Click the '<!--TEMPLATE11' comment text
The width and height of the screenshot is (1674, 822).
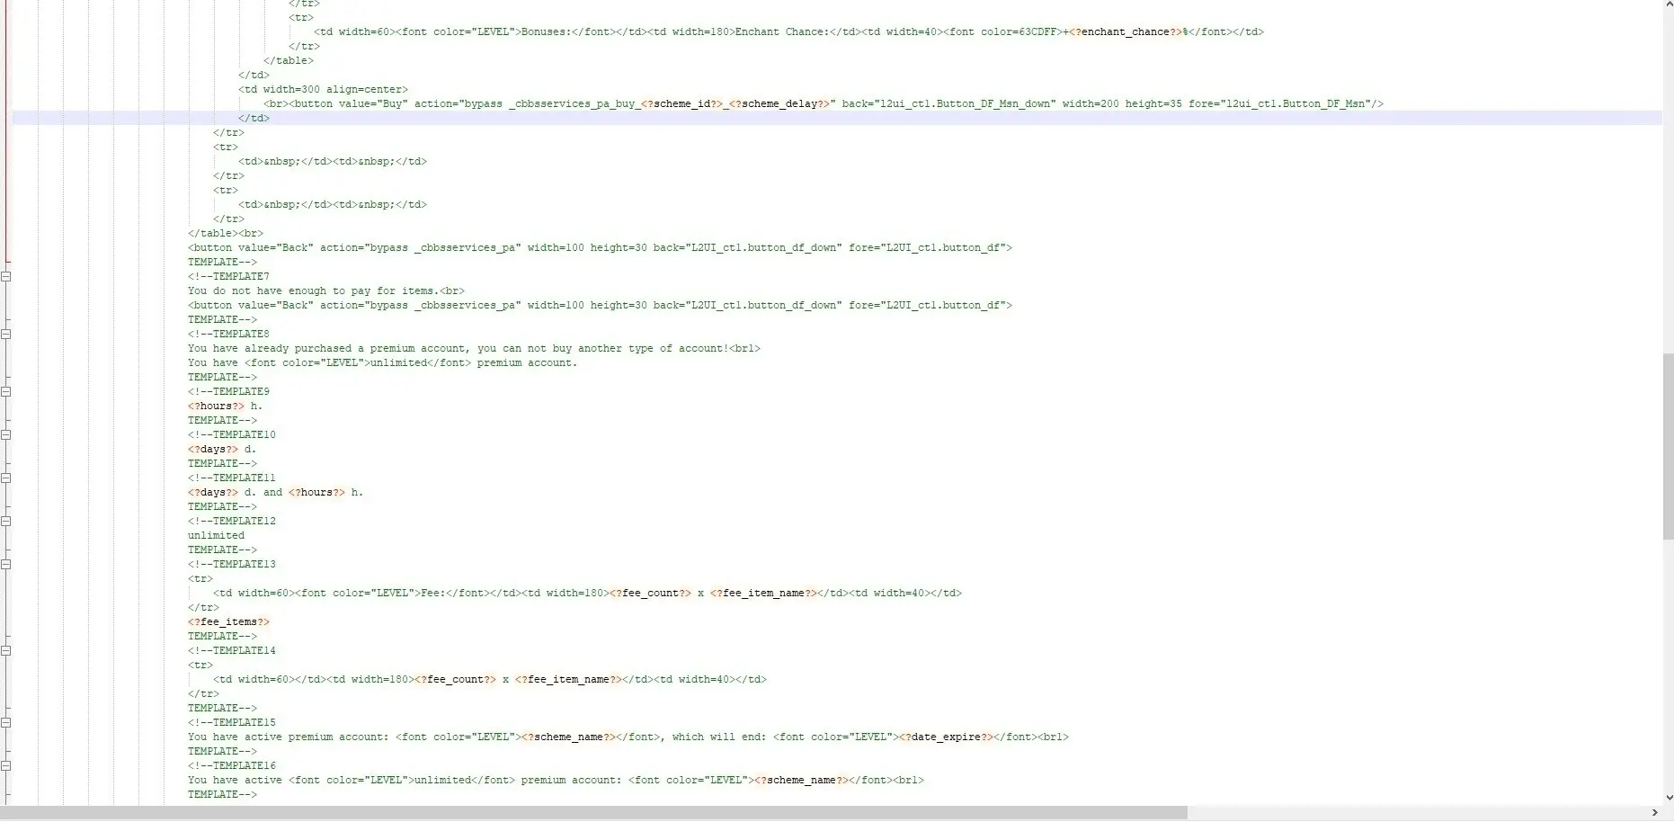232,478
